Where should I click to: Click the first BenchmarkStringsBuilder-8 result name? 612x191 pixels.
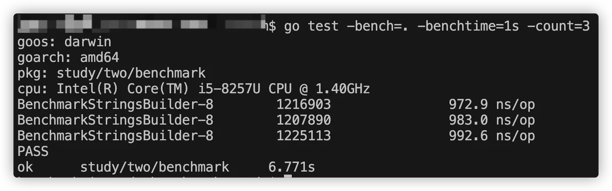click(x=115, y=105)
